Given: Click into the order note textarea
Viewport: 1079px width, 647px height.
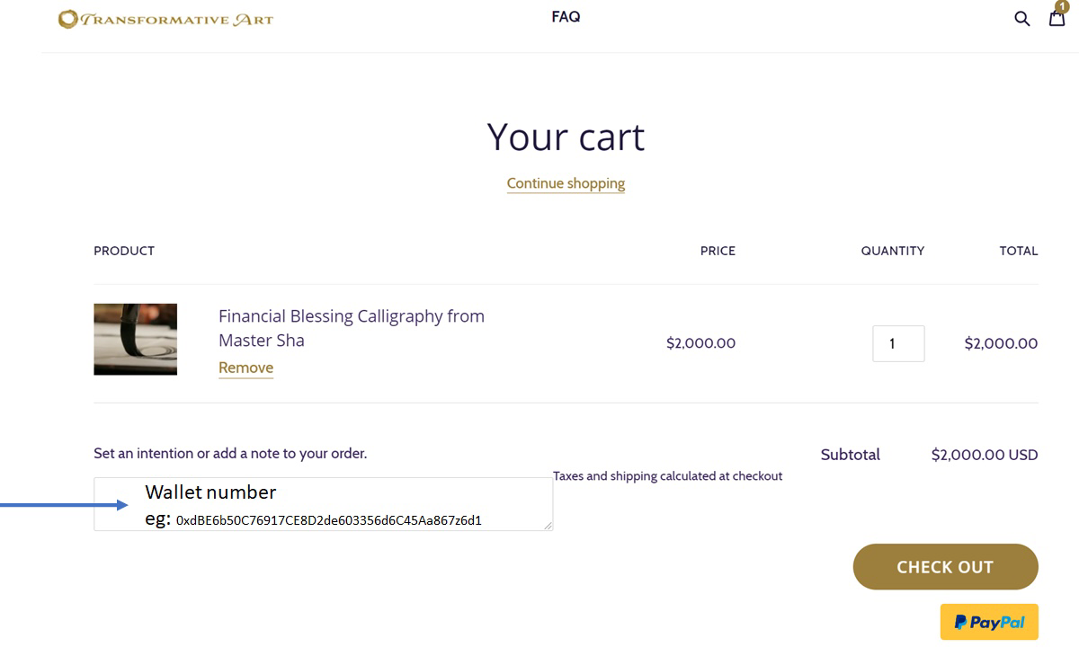Looking at the screenshot, I should point(323,504).
